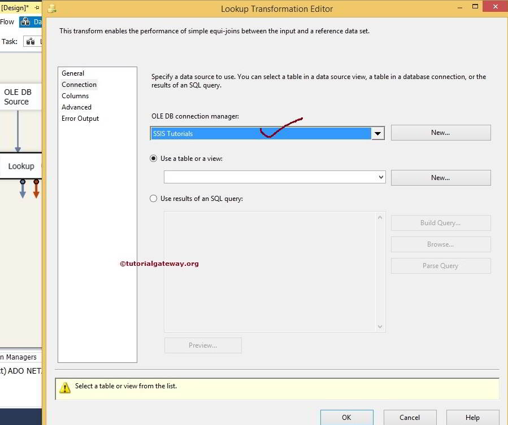Viewport: 508px width, 425px height.
Task: Select the Use a table or a view option
Action: 153,159
